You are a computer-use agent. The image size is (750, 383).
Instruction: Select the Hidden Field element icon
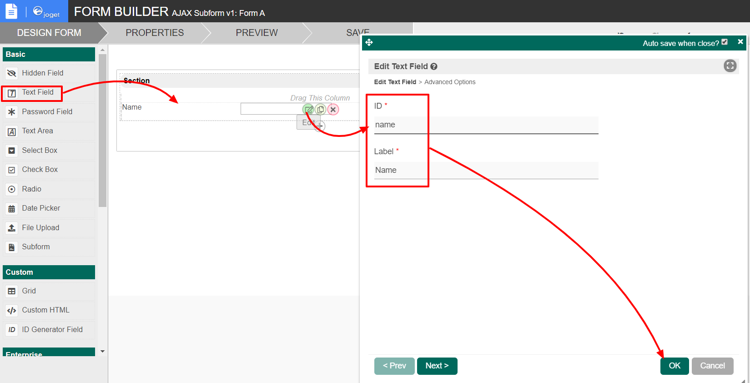(12, 73)
